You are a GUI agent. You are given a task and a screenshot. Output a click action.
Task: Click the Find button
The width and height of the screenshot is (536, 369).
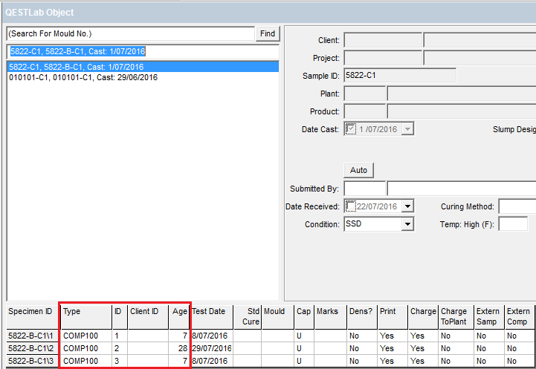(268, 33)
